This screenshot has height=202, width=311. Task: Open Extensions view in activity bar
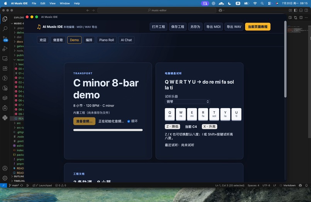5,68
